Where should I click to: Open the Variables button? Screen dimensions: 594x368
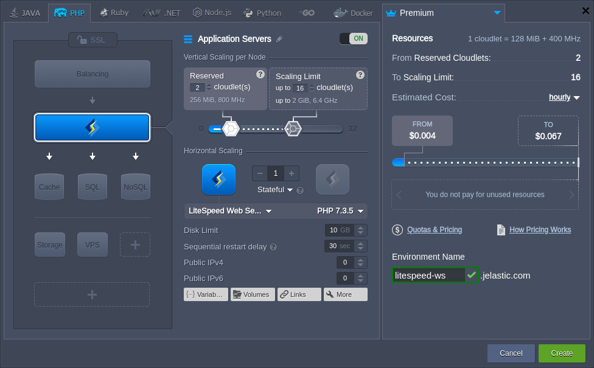coord(206,294)
